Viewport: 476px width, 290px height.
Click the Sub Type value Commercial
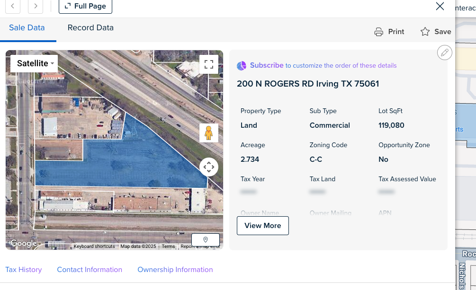click(x=330, y=125)
